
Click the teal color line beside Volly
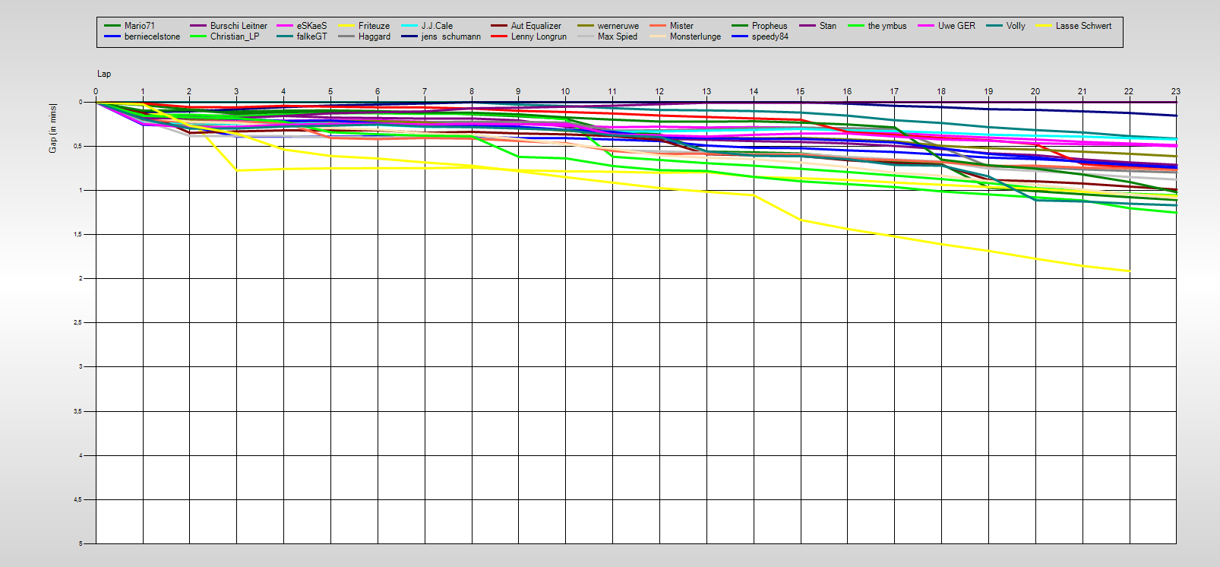point(994,26)
